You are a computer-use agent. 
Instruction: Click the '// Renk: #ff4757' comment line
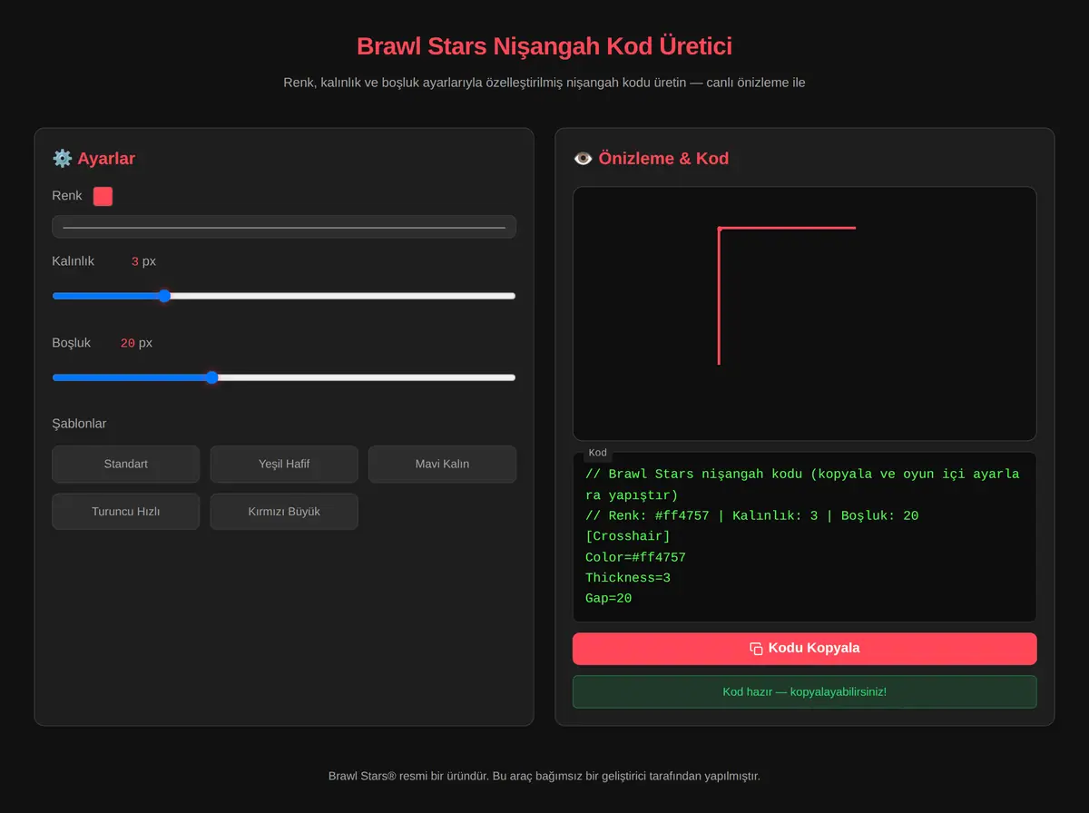pyautogui.click(x=751, y=515)
